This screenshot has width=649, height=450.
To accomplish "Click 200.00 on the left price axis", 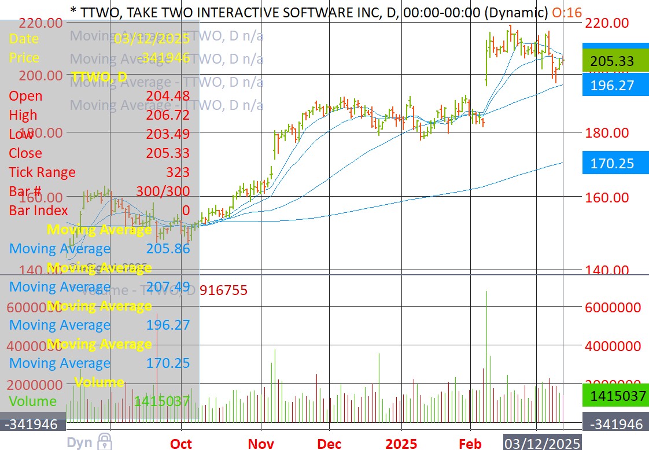I will (x=40, y=76).
